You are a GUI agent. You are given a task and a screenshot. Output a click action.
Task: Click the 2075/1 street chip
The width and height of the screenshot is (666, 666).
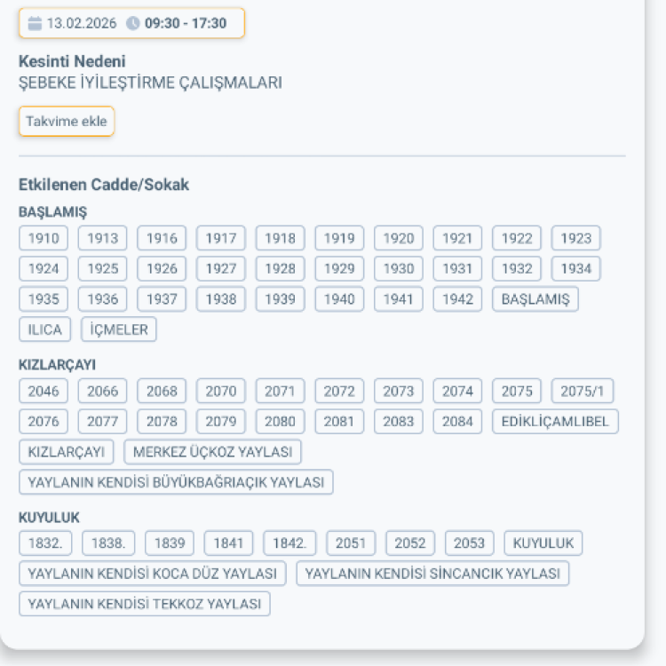(x=582, y=392)
